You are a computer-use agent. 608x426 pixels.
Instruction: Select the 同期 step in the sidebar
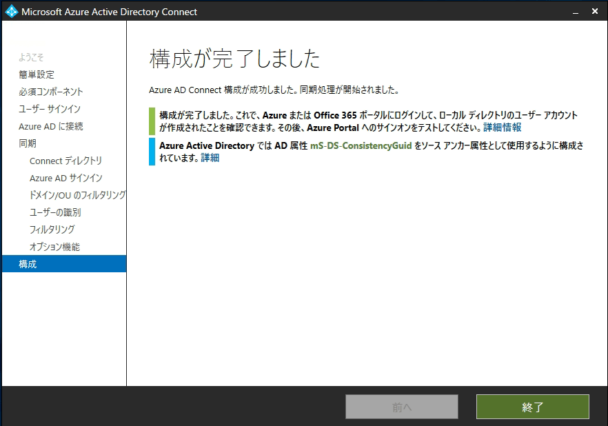(x=28, y=143)
